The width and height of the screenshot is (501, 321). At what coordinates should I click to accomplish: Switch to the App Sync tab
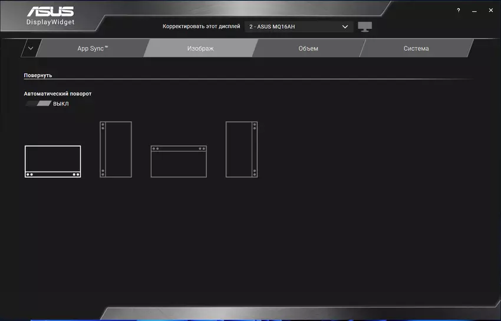tap(93, 48)
